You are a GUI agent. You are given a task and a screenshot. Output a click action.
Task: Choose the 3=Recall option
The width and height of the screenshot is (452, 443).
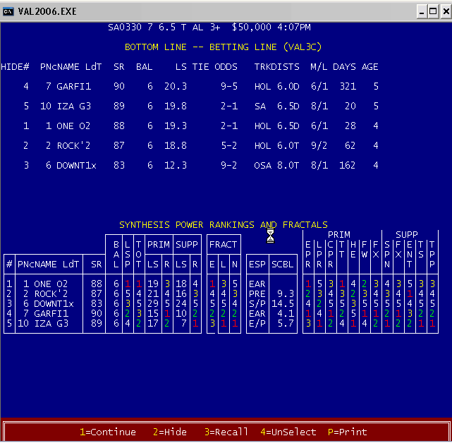click(x=226, y=432)
